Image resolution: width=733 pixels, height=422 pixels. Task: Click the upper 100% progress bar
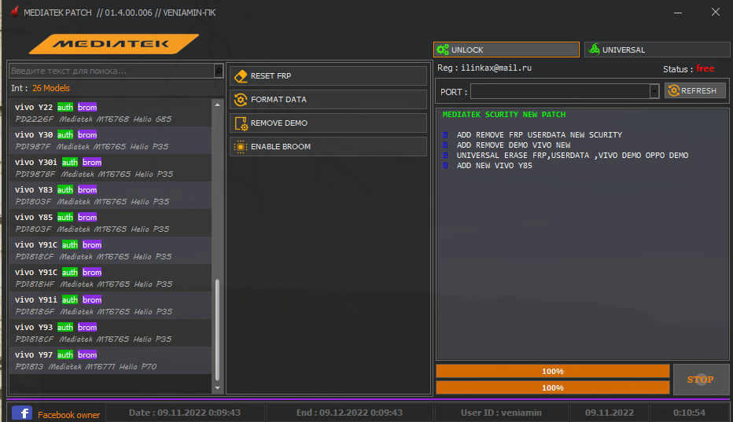[x=553, y=371]
